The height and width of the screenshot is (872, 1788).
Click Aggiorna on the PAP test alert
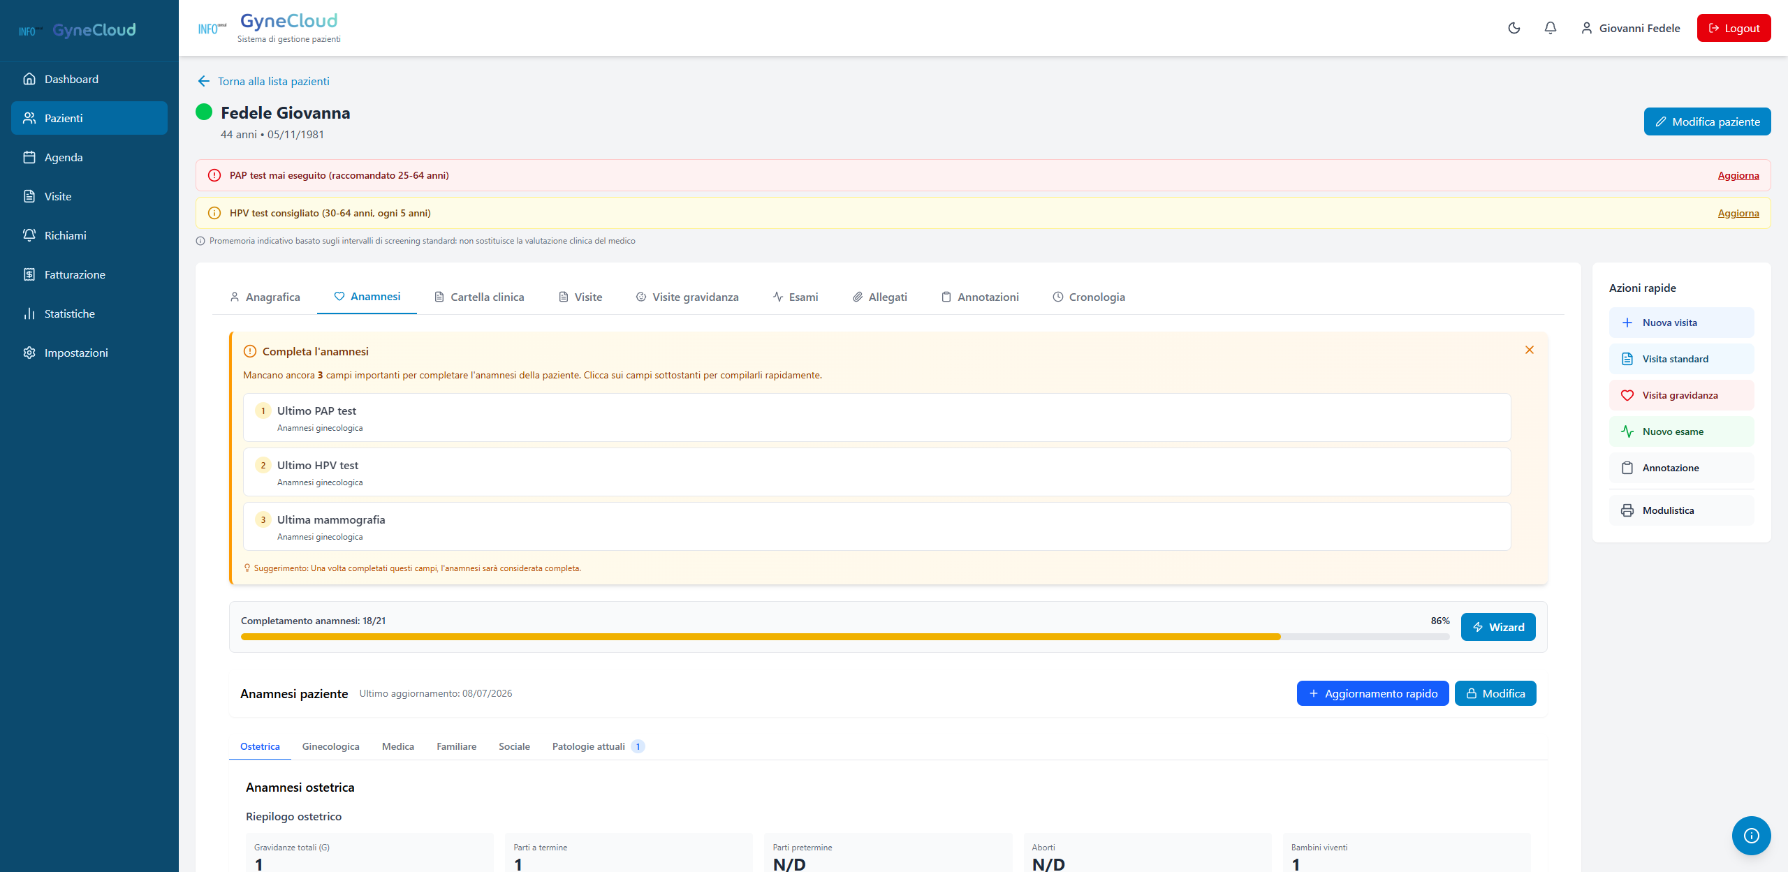(1738, 175)
